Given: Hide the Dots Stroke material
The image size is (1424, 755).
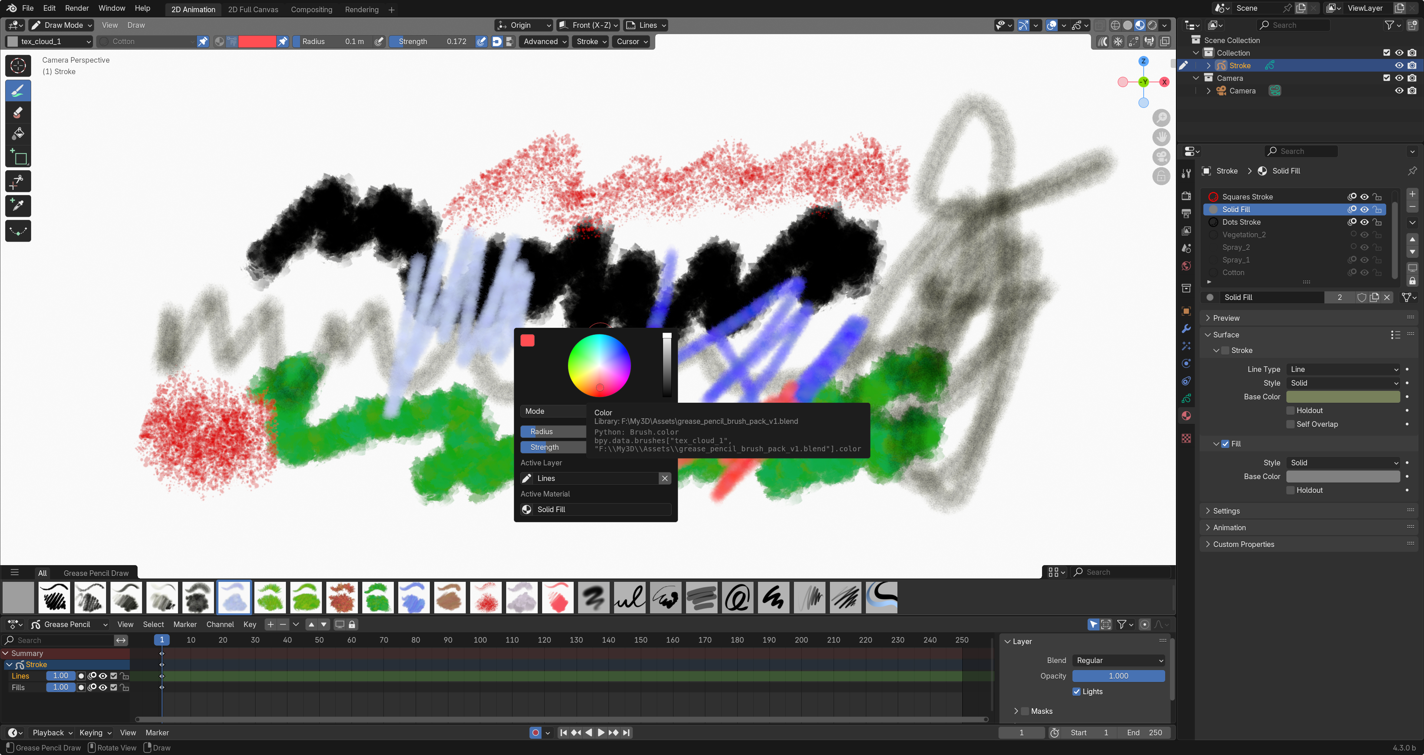Looking at the screenshot, I should [1365, 222].
